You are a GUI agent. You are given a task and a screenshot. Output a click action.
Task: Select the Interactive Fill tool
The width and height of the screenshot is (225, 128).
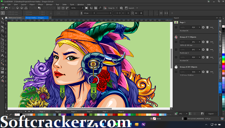click(3, 81)
